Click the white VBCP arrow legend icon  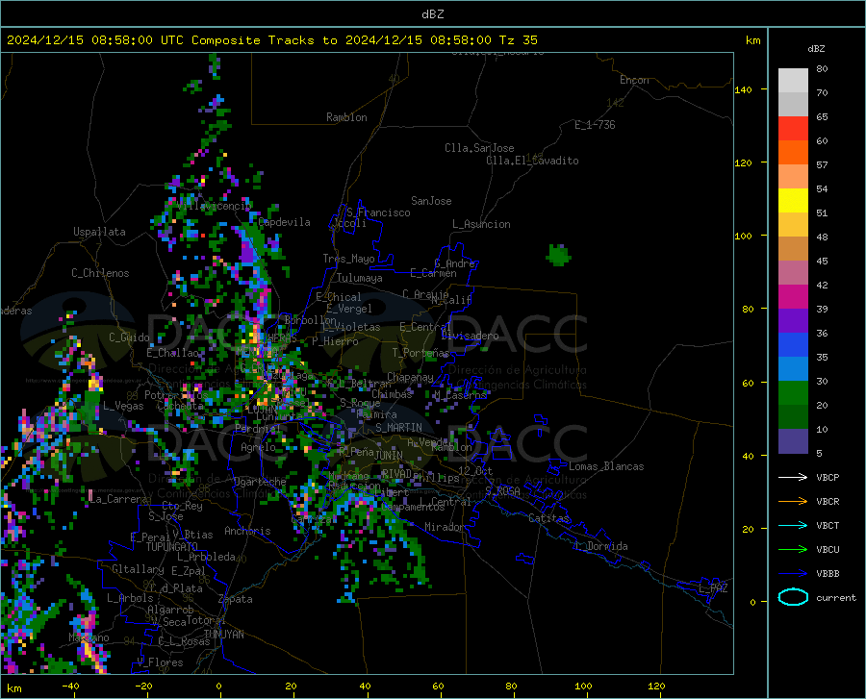(x=793, y=477)
